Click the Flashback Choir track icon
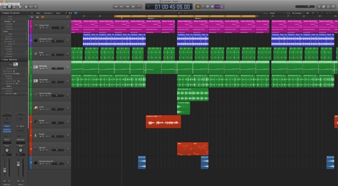Screen dimensions: 338x186 click(35, 40)
